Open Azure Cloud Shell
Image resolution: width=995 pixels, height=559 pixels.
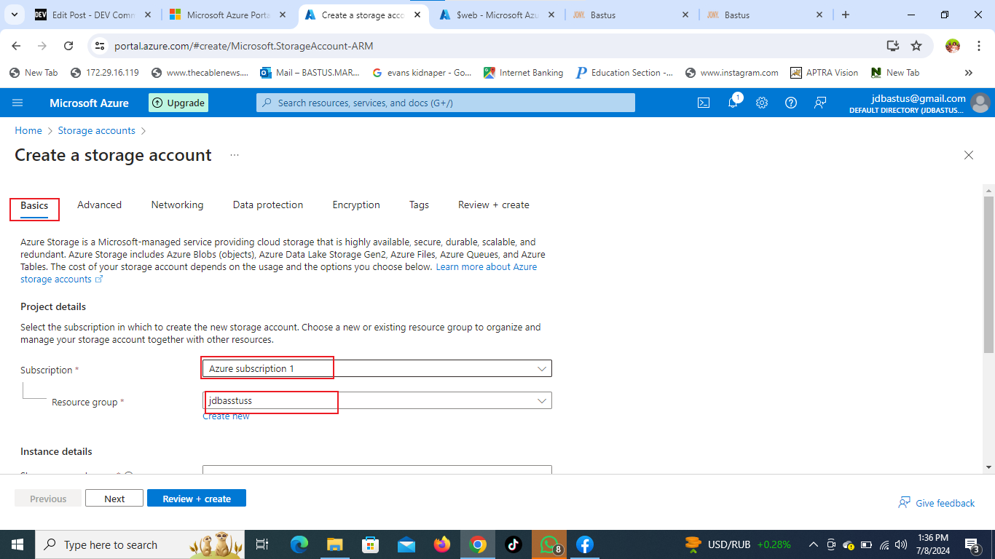704,103
